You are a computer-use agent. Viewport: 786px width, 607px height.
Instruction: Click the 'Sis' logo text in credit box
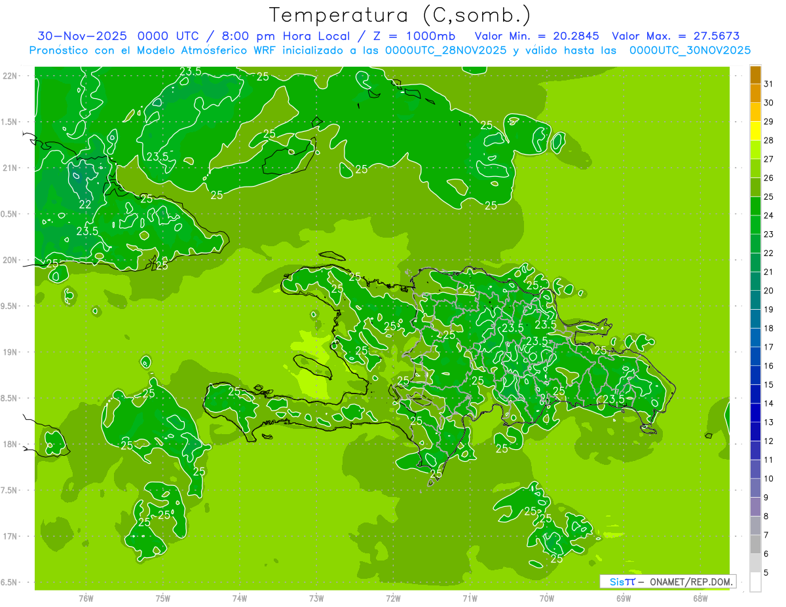click(617, 581)
